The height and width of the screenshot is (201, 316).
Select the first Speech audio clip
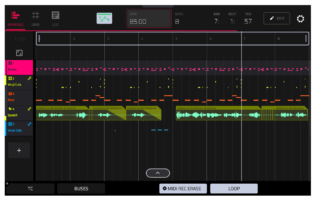(x=63, y=113)
